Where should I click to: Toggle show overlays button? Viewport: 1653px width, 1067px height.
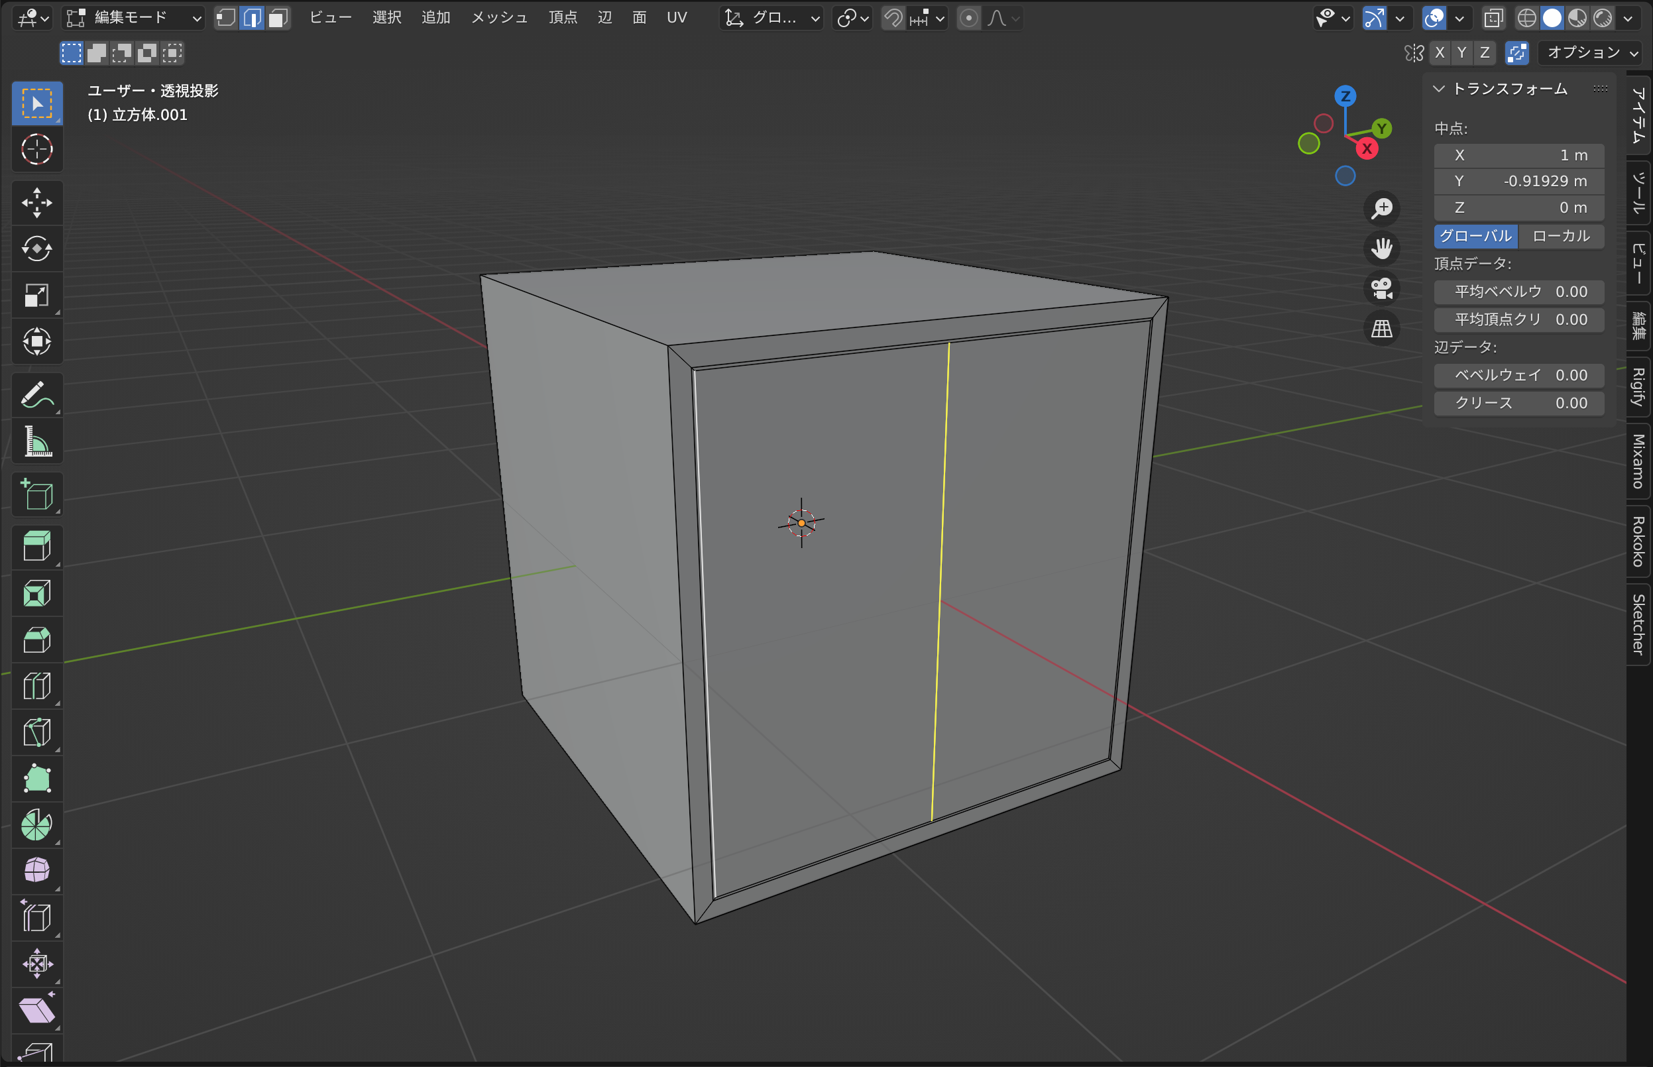1434,17
